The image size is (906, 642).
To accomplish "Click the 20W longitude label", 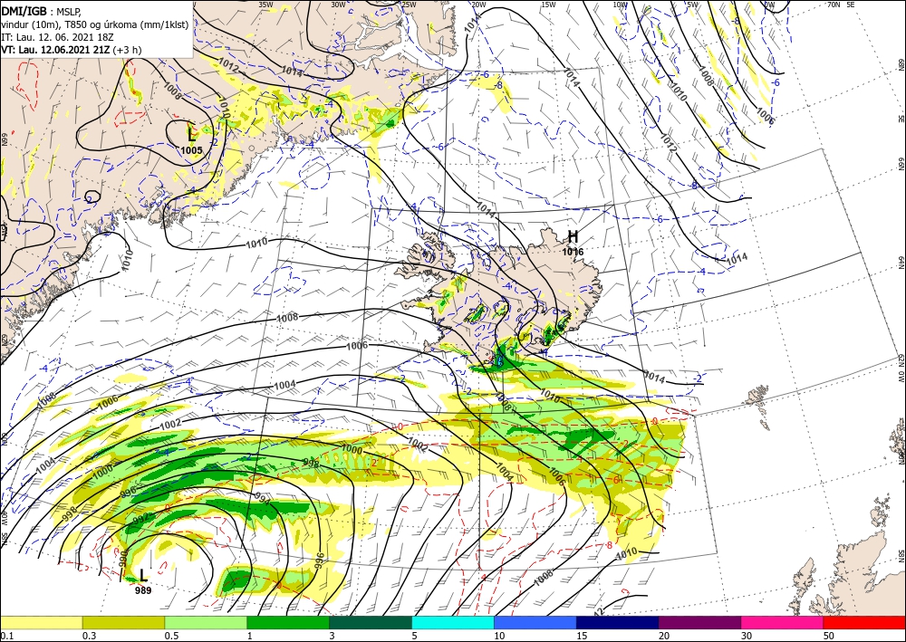I will coord(477,5).
